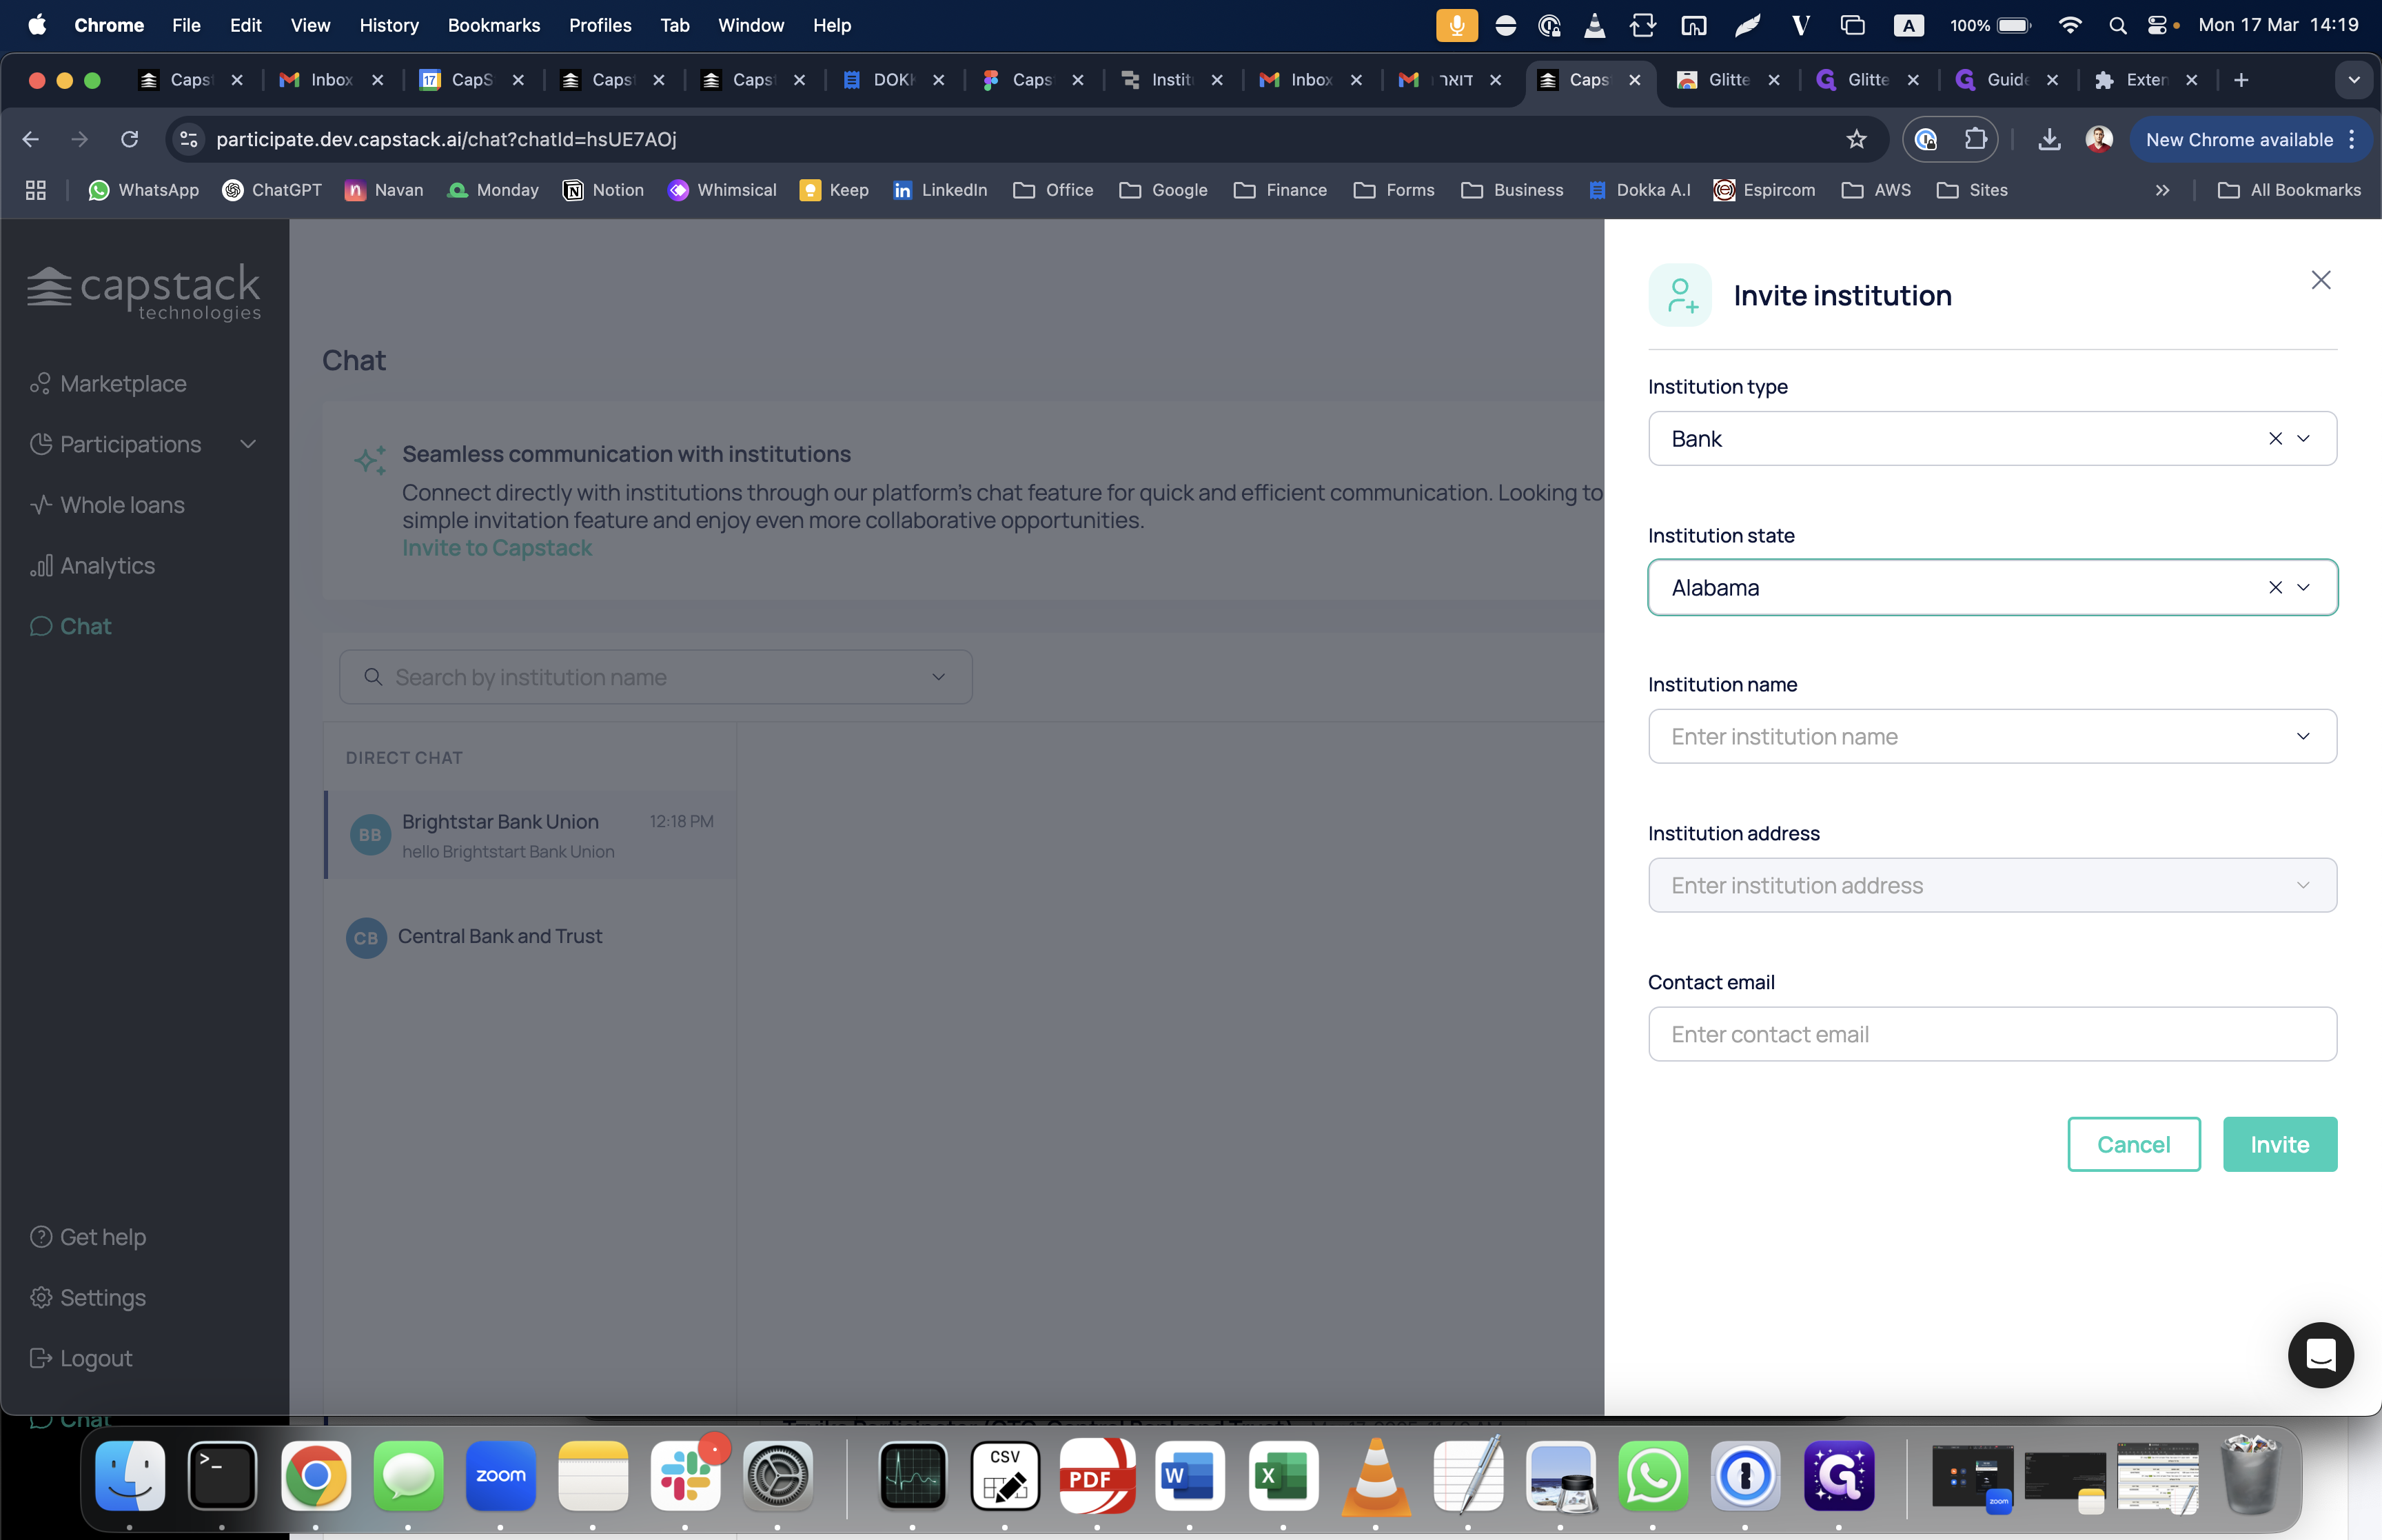
Task: Reload the page in Chrome
Action: pos(129,139)
